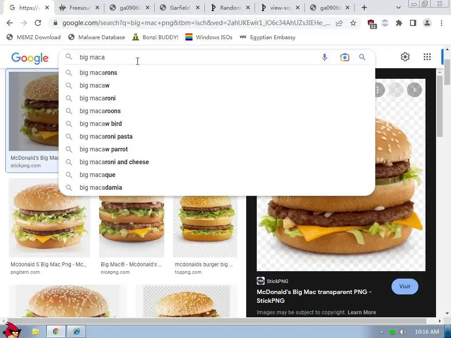451x338 pixels.
Task: Select the plain 'big macaroni' suggestion
Action: pyautogui.click(x=217, y=98)
